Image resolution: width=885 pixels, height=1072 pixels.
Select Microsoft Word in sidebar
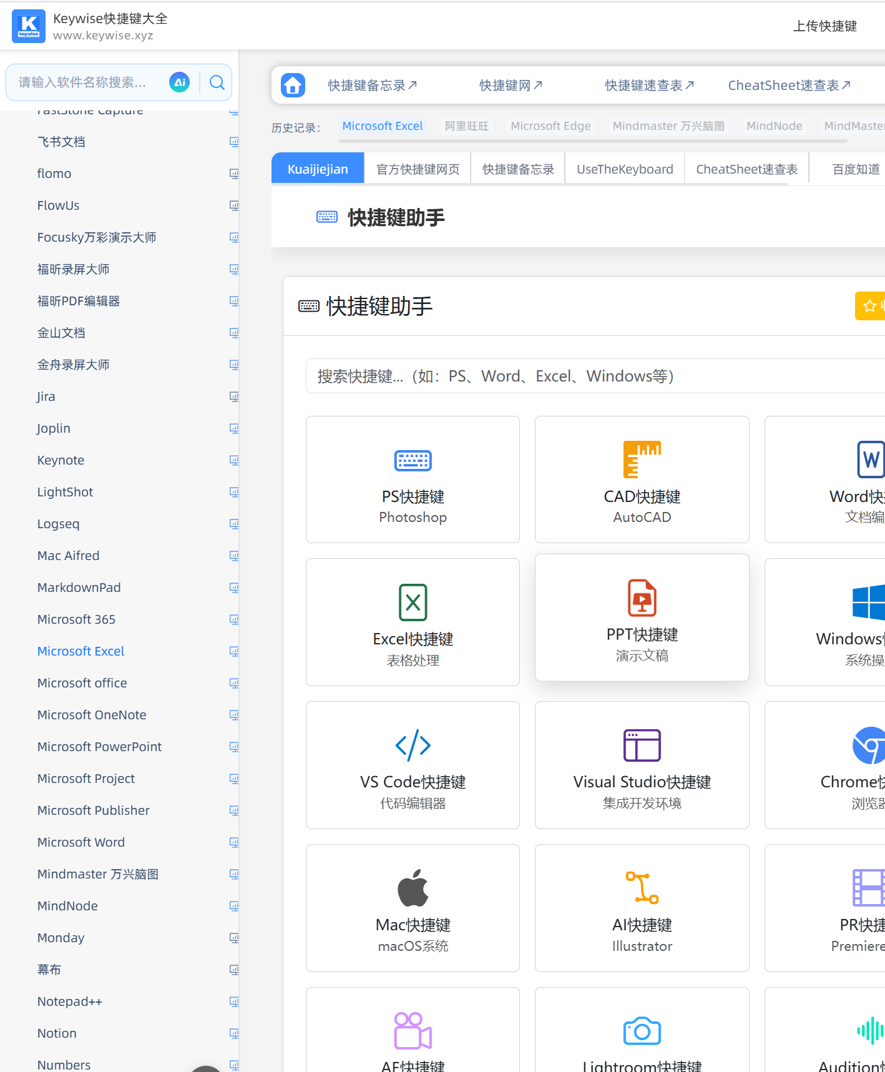(x=81, y=842)
